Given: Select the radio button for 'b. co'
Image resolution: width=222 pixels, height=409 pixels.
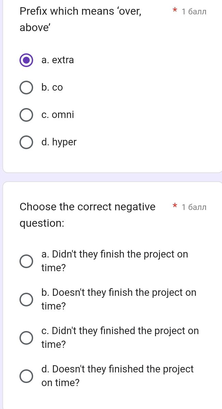Looking at the screenshot, I should [x=26, y=88].
